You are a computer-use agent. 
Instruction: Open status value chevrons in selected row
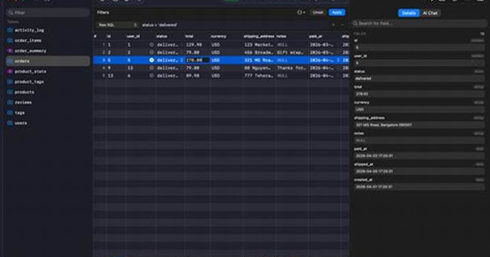pyautogui.click(x=181, y=60)
